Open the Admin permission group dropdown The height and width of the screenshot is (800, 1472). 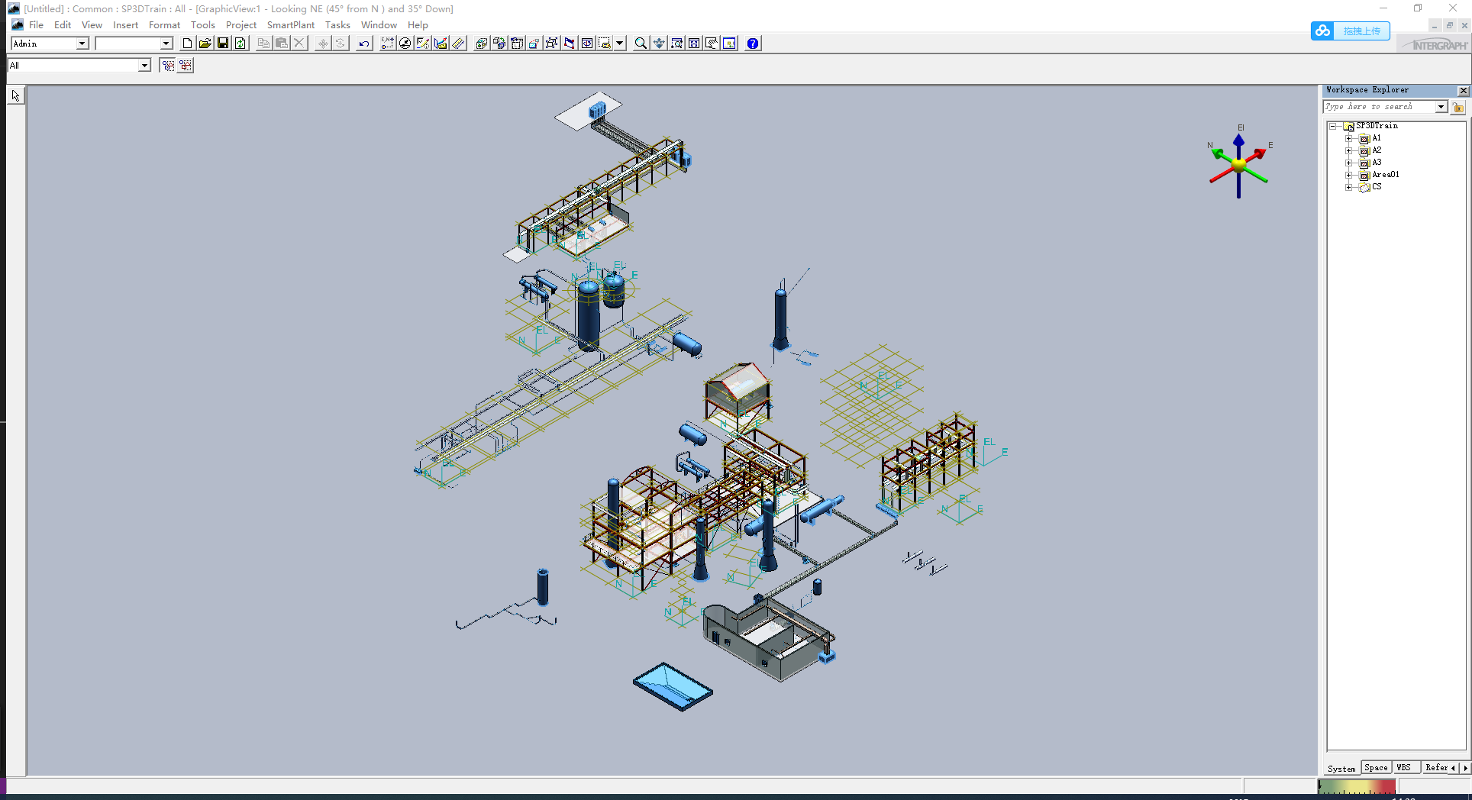tap(81, 44)
